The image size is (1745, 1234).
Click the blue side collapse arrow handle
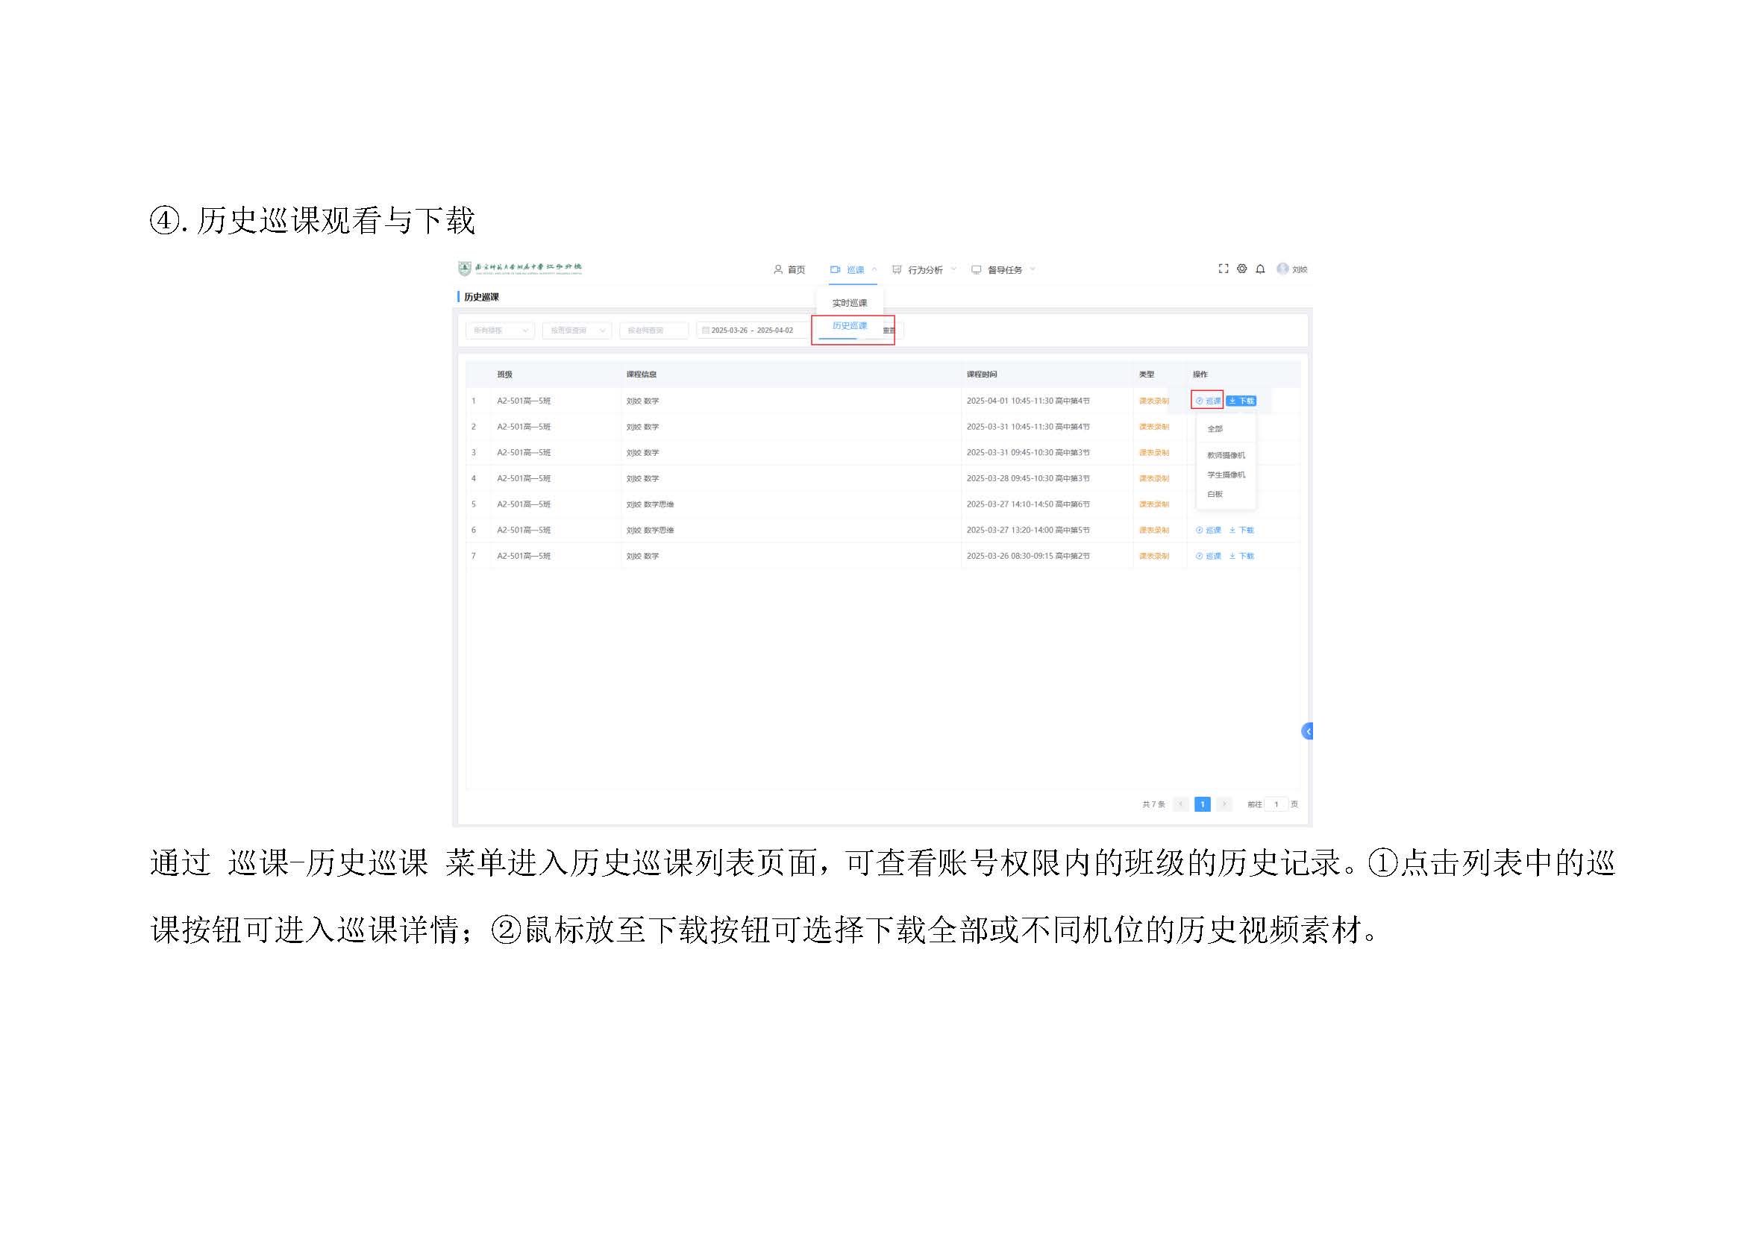[x=1307, y=732]
